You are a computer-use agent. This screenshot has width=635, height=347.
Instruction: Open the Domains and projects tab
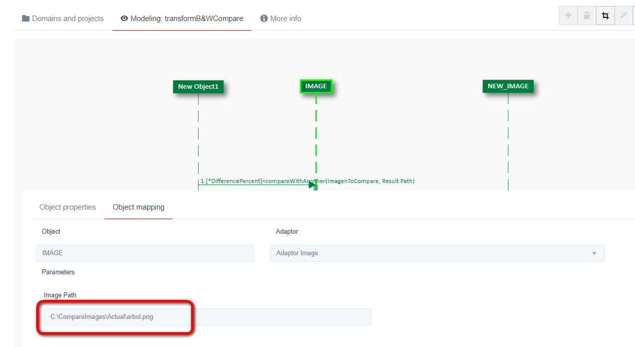pyautogui.click(x=63, y=19)
